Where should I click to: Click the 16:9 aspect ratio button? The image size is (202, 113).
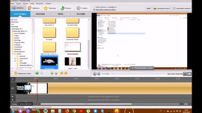148,8
